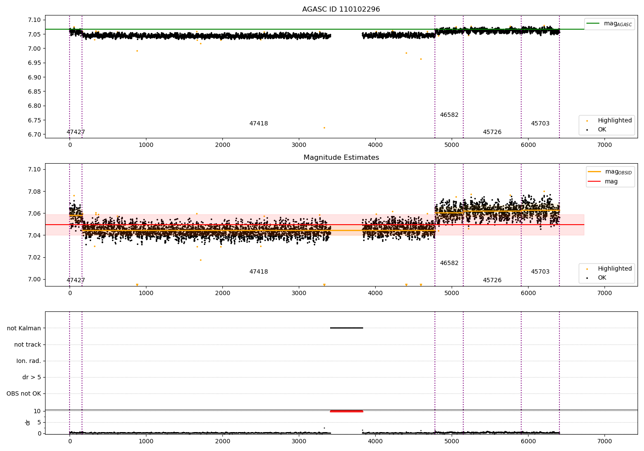
Task: Click the mag OBSID legend entry
Action: [610, 172]
